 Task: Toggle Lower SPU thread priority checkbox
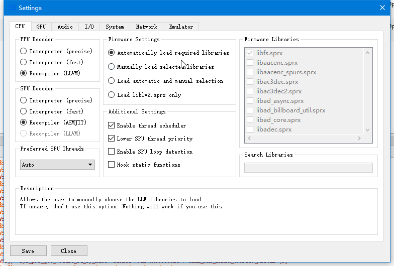pyautogui.click(x=150, y=139)
